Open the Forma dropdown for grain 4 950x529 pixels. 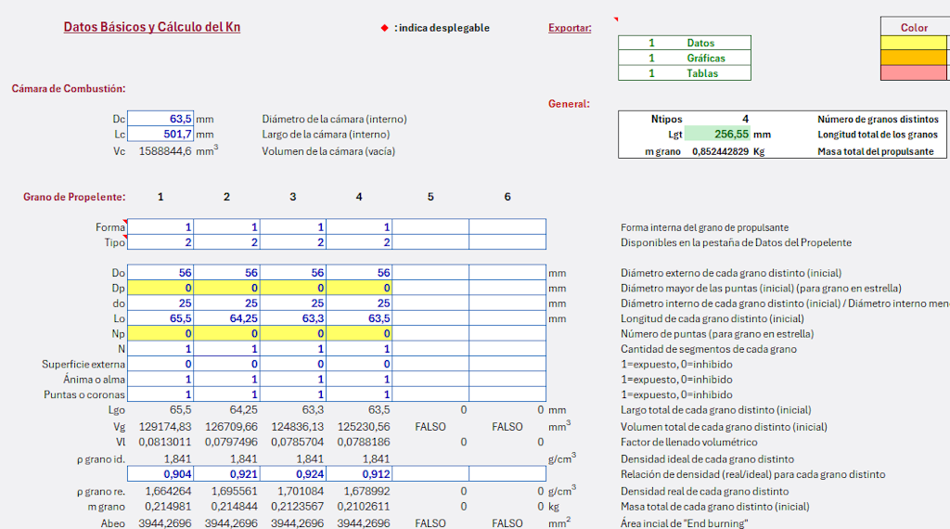[359, 227]
